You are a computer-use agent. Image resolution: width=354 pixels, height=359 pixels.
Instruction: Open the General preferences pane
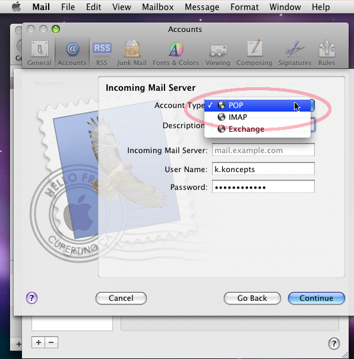39,53
